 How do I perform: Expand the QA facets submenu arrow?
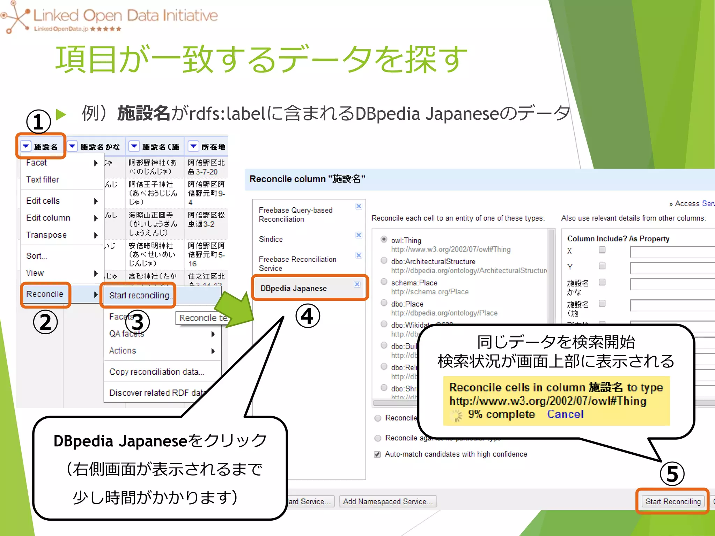pyautogui.click(x=213, y=334)
